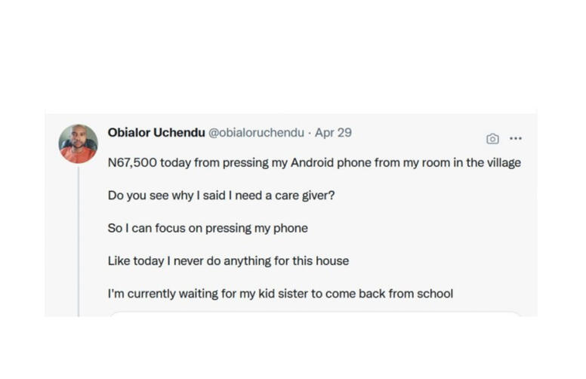Click the word house in the tweet
The image size is (586, 379).
[x=331, y=261]
